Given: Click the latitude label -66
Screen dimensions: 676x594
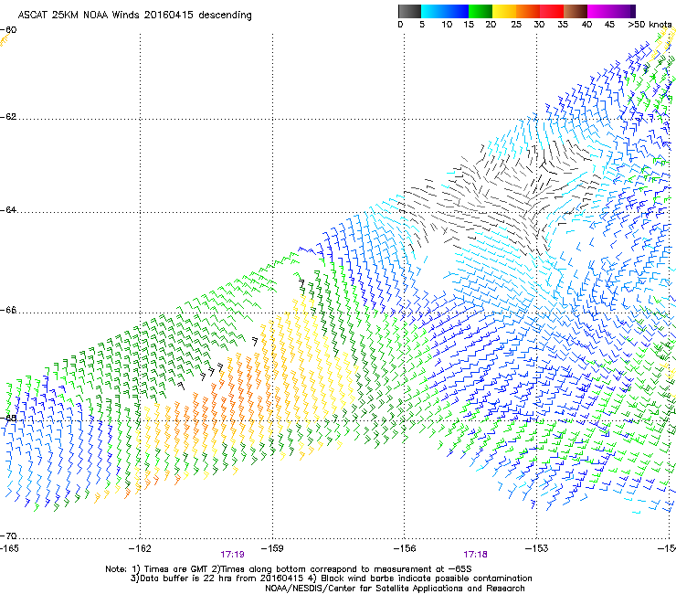Looking at the screenshot, I should 8,310.
